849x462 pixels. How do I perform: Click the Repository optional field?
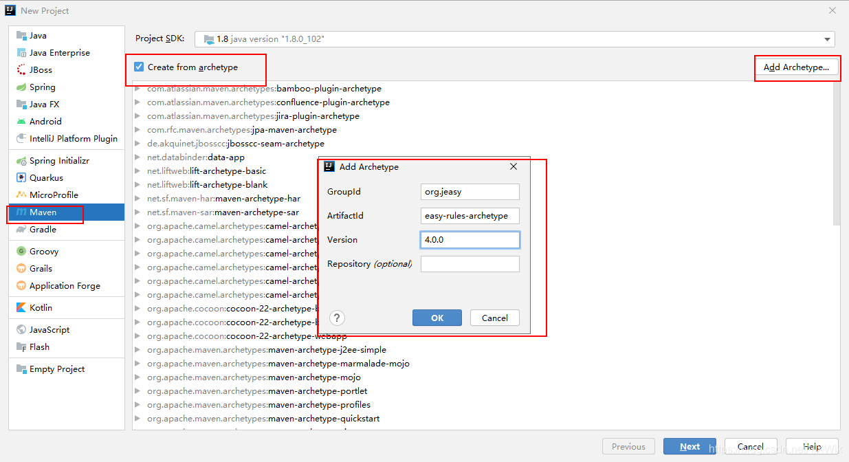click(470, 264)
